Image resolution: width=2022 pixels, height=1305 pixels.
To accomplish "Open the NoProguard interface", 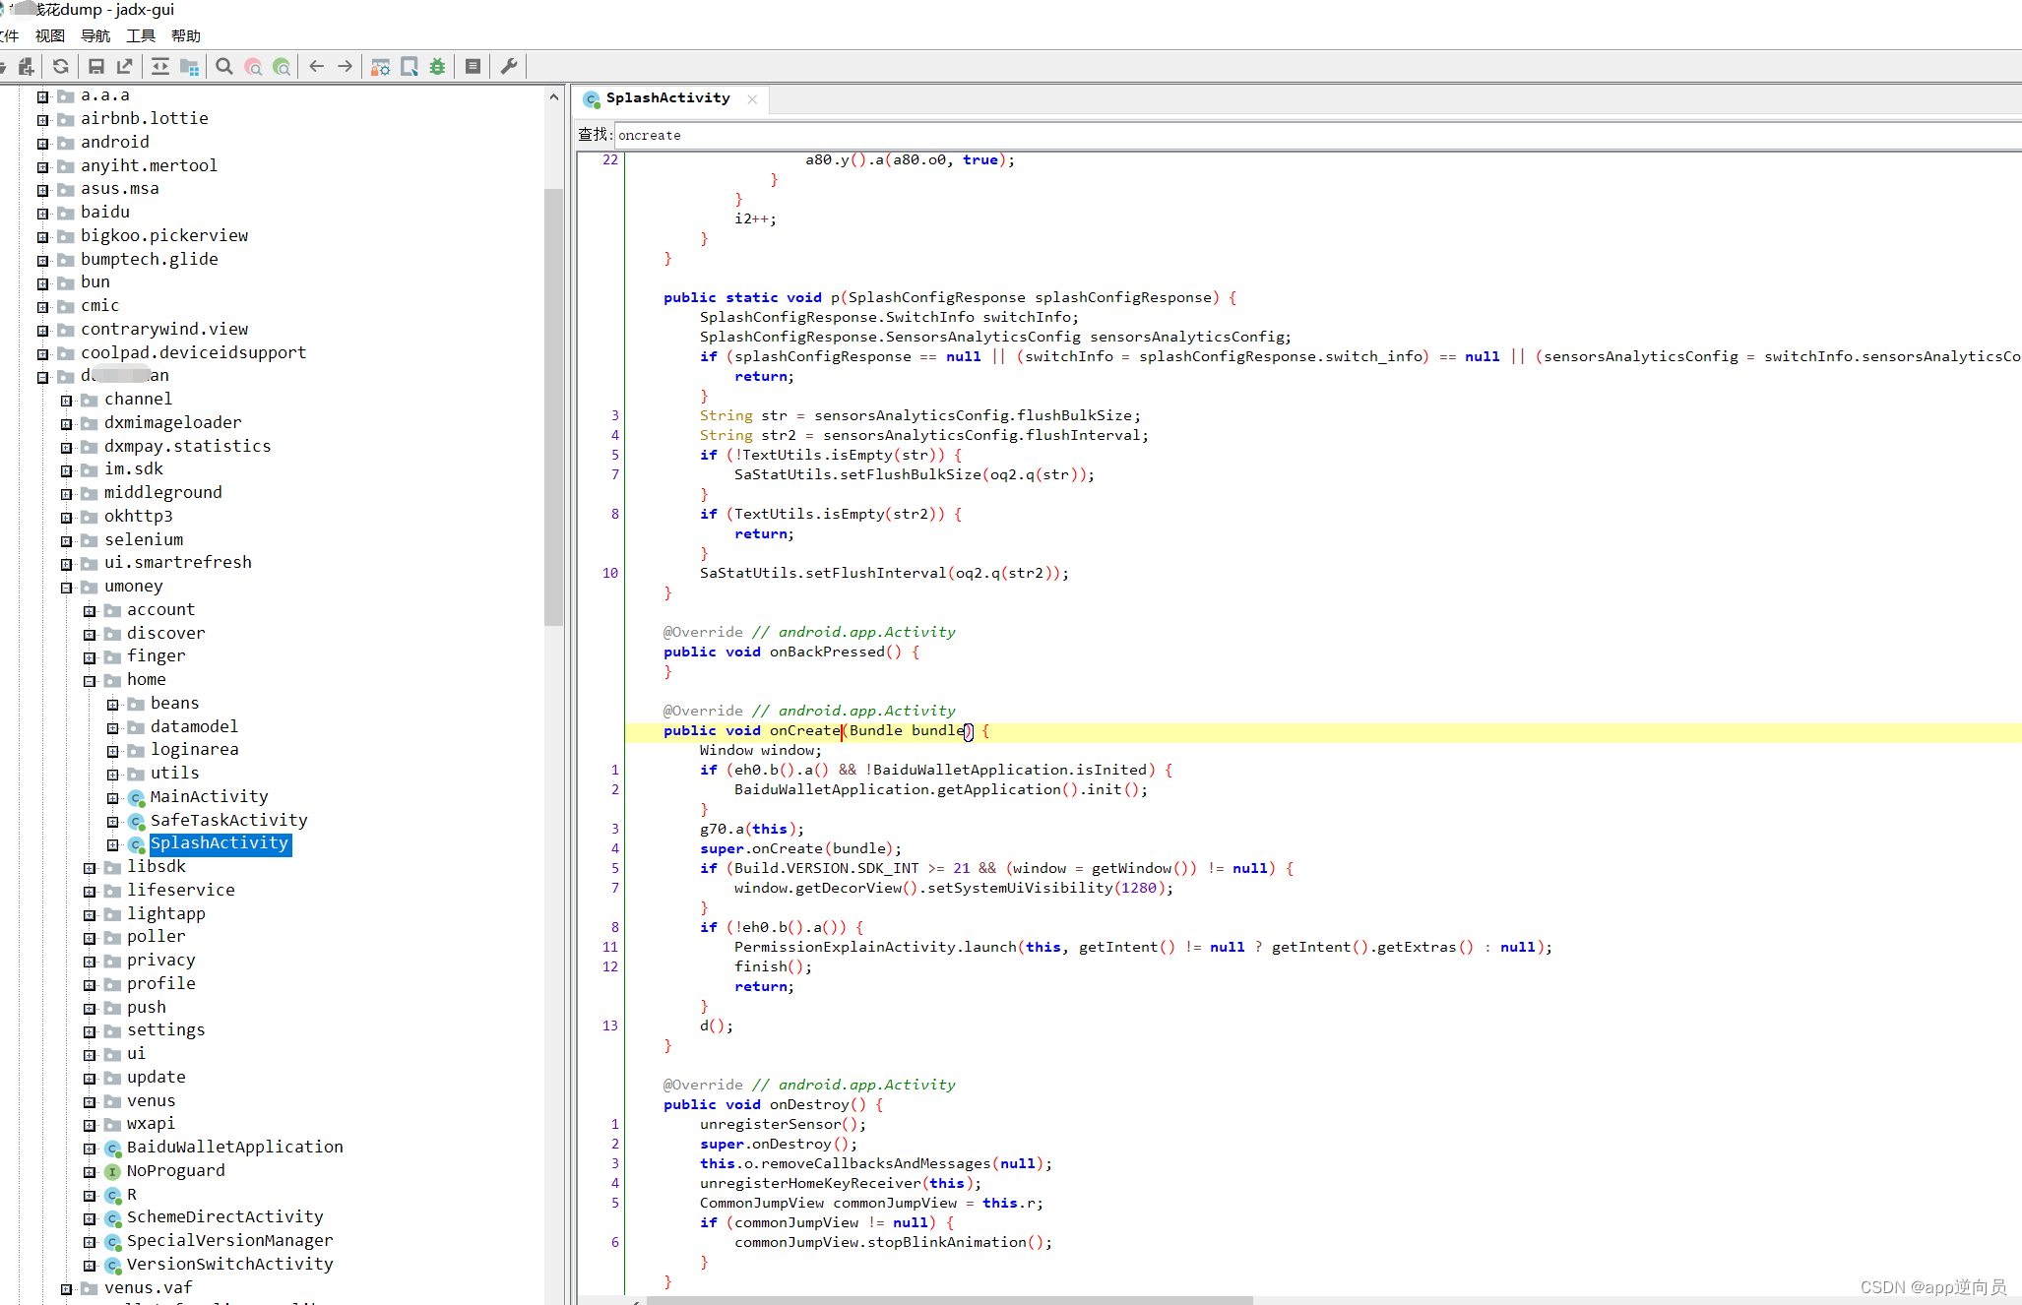I will [175, 1170].
